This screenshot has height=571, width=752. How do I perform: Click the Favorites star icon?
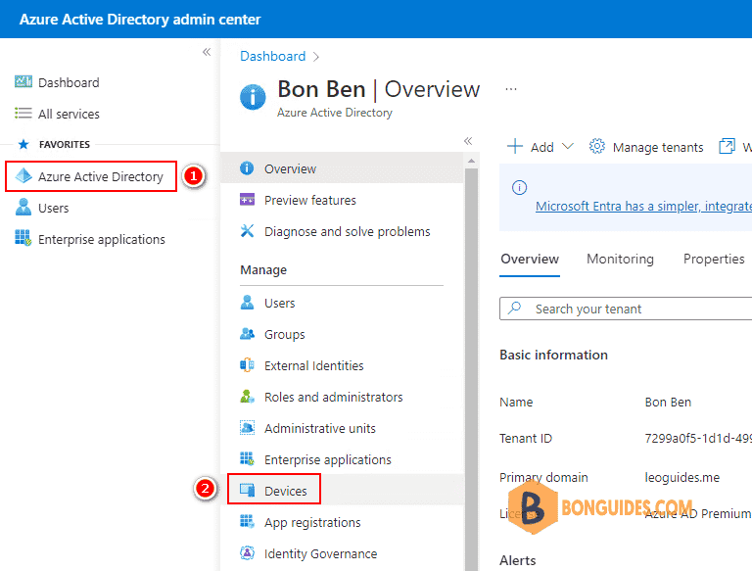pyautogui.click(x=23, y=144)
